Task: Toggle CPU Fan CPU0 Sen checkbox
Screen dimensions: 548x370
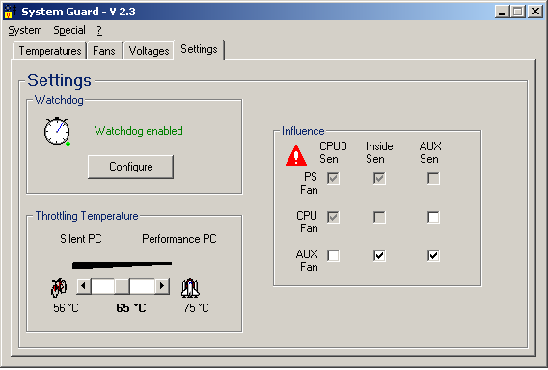Action: (x=333, y=217)
